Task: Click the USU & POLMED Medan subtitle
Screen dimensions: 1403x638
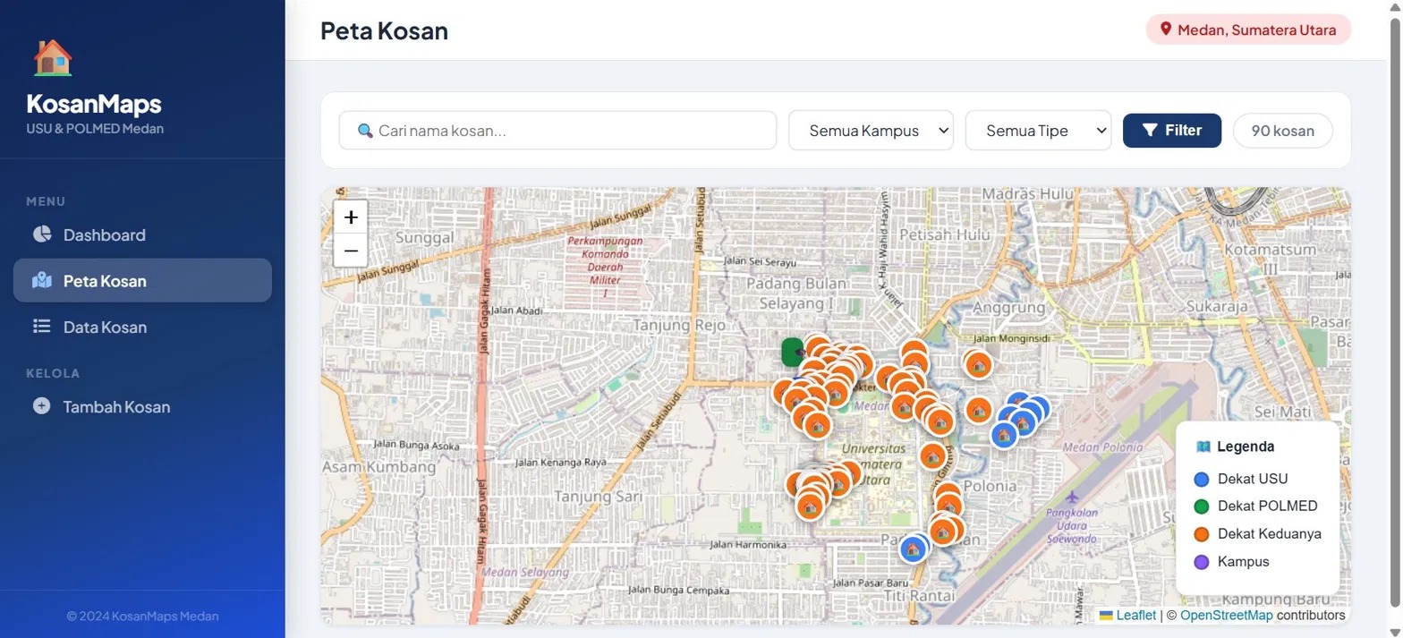Action: click(x=95, y=129)
